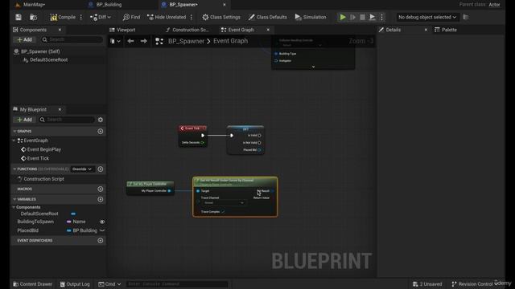Open play options three-dot menu
515x289 pixels.
coord(381,17)
